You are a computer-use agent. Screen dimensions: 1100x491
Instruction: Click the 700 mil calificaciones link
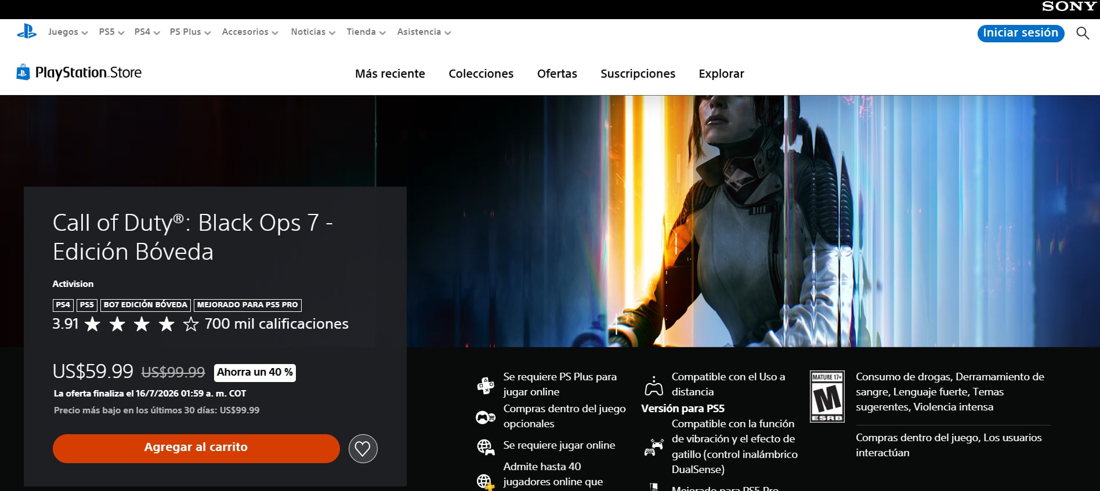coord(276,324)
